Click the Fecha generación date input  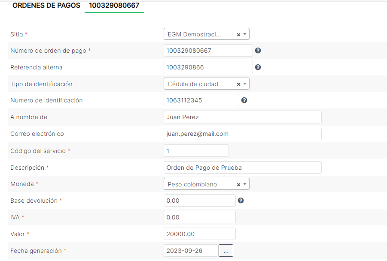coord(191,250)
